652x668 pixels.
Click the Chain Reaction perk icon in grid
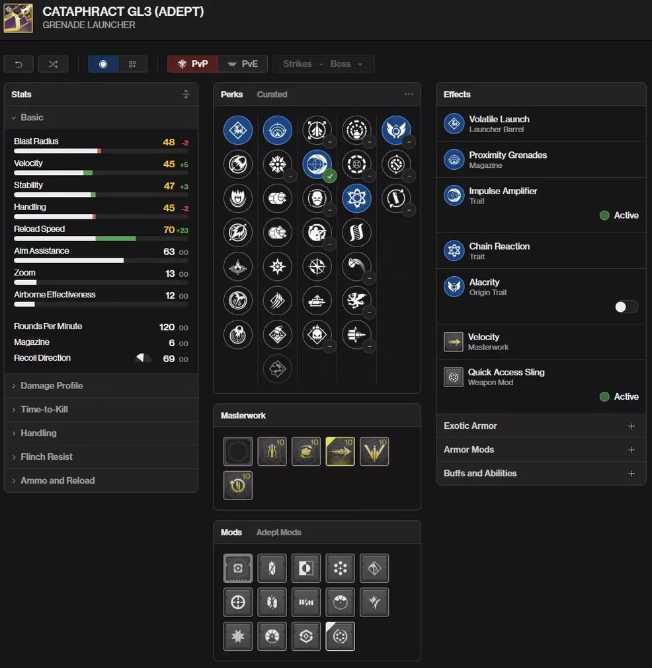pyautogui.click(x=357, y=198)
